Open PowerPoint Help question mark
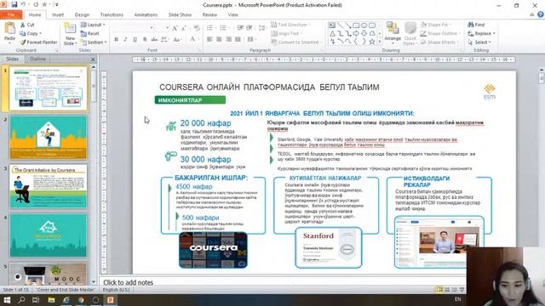Screen dimensions: 545x306 click(540, 14)
